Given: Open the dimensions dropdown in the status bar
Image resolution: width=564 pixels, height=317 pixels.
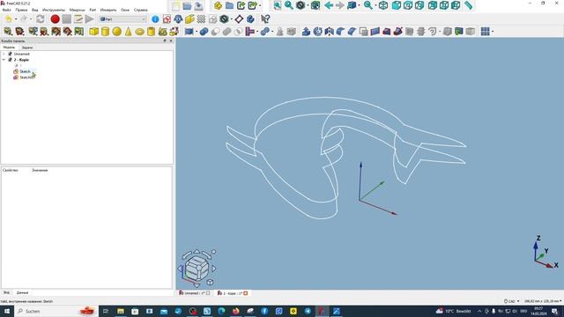Looking at the screenshot, I should tap(543, 301).
